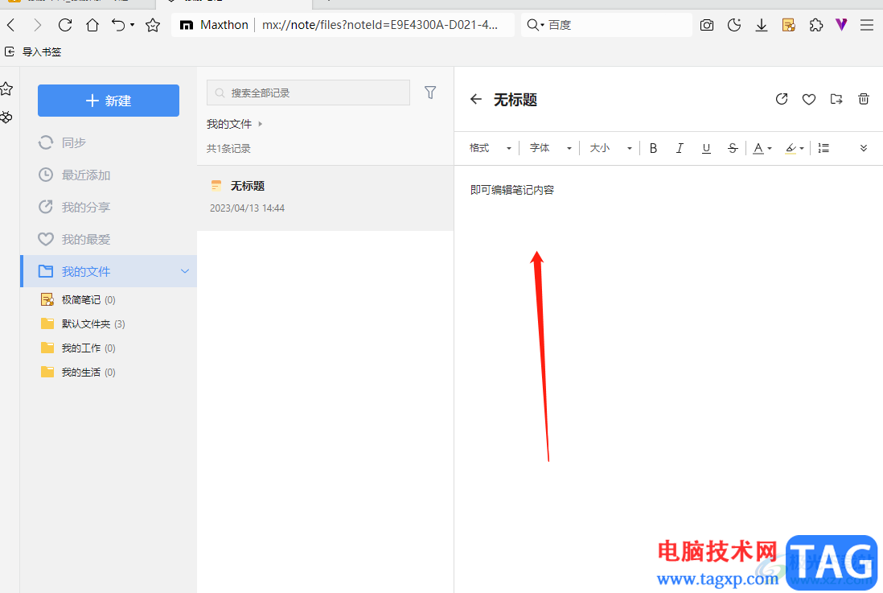Go forward with the browser forward arrow
883x593 pixels.
37,25
